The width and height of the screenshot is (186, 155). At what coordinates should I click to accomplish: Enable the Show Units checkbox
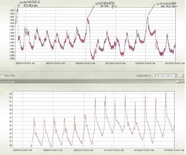coord(2,76)
